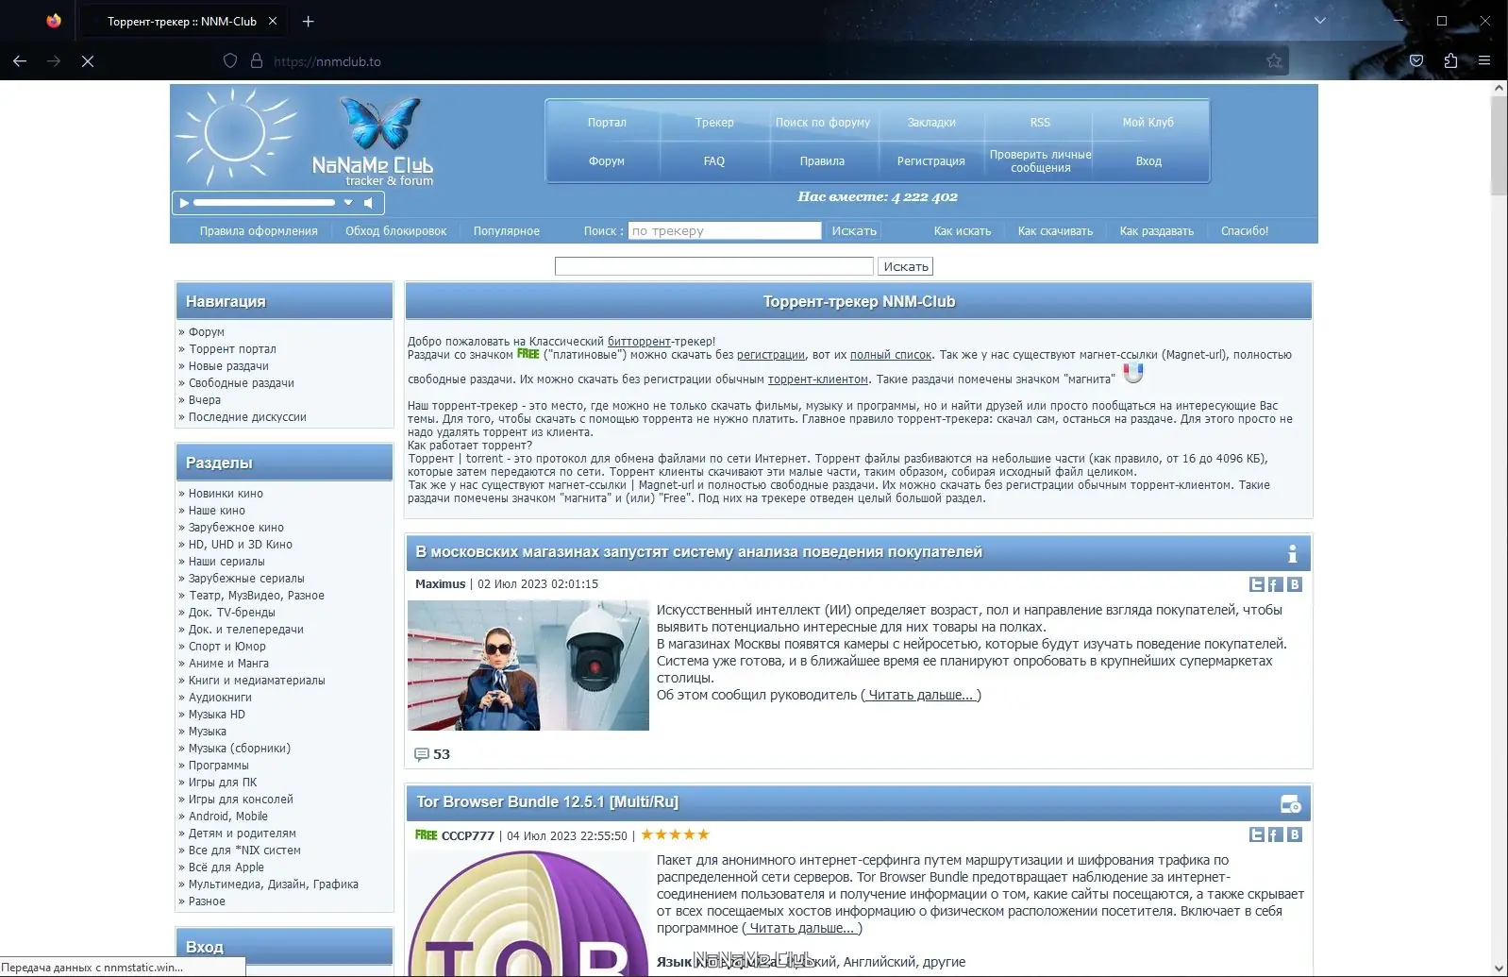Image resolution: width=1508 pixels, height=977 pixels.
Task: Click the green FREE badge beside CCCP777
Action: pyautogui.click(x=427, y=835)
